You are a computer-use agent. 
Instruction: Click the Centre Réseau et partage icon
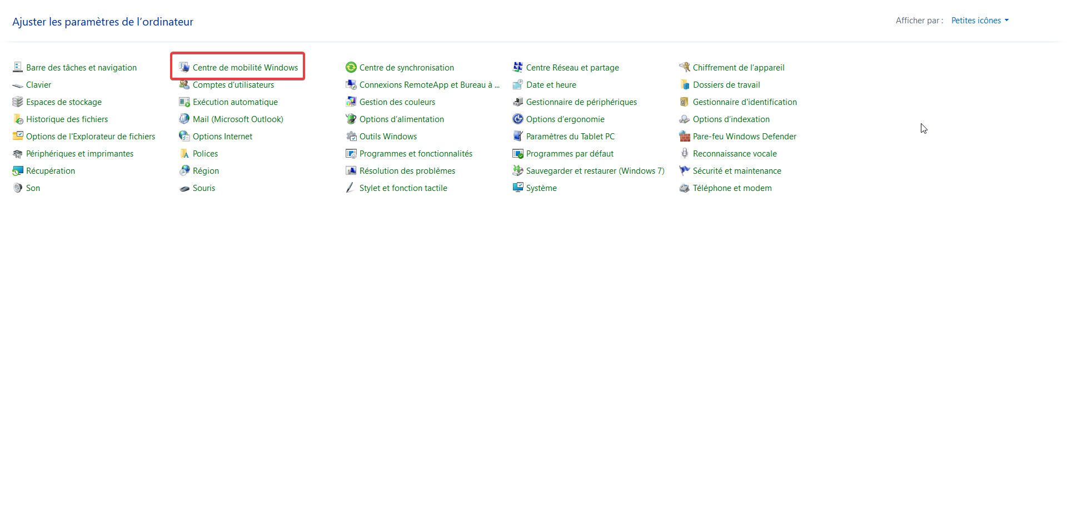coord(518,67)
